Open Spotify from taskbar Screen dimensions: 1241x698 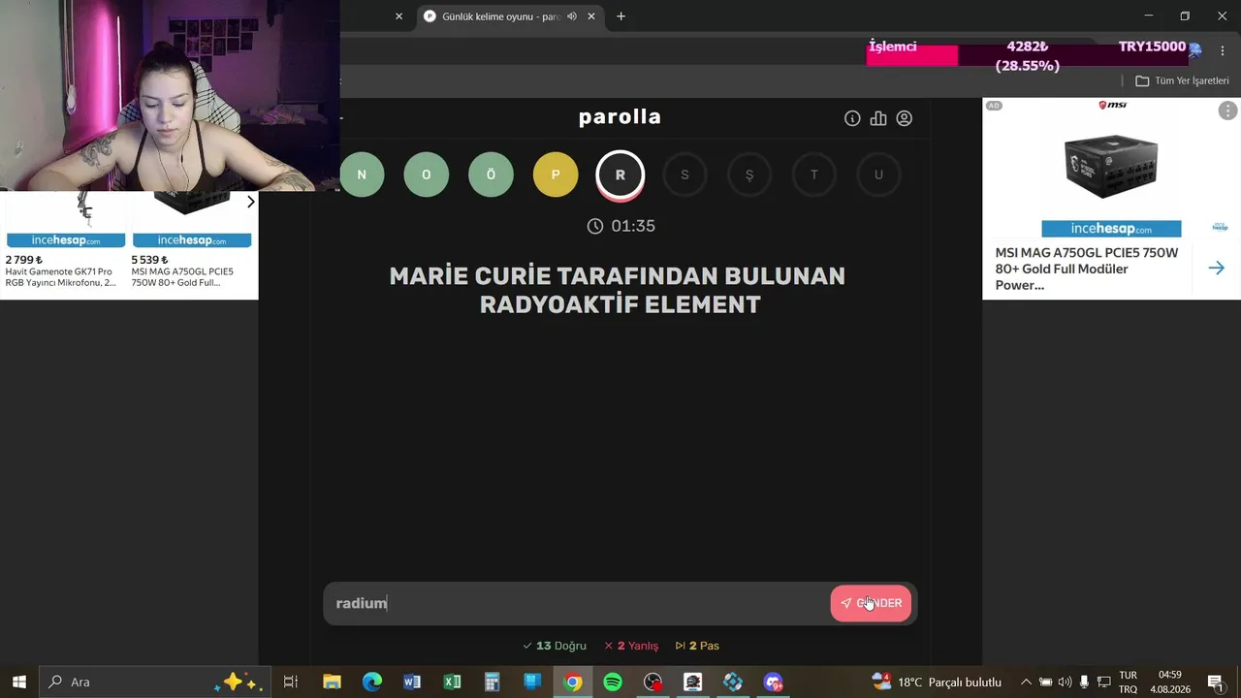pyautogui.click(x=613, y=682)
